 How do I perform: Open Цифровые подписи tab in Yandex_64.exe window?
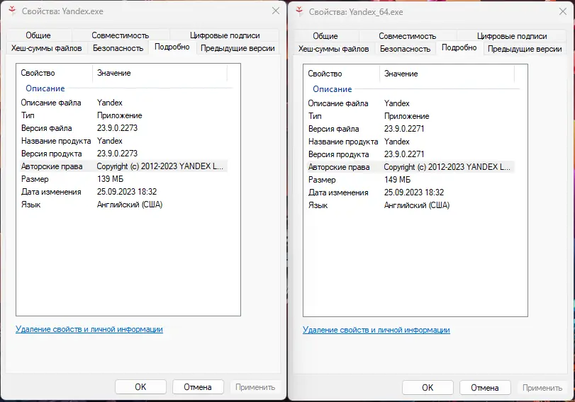click(513, 35)
